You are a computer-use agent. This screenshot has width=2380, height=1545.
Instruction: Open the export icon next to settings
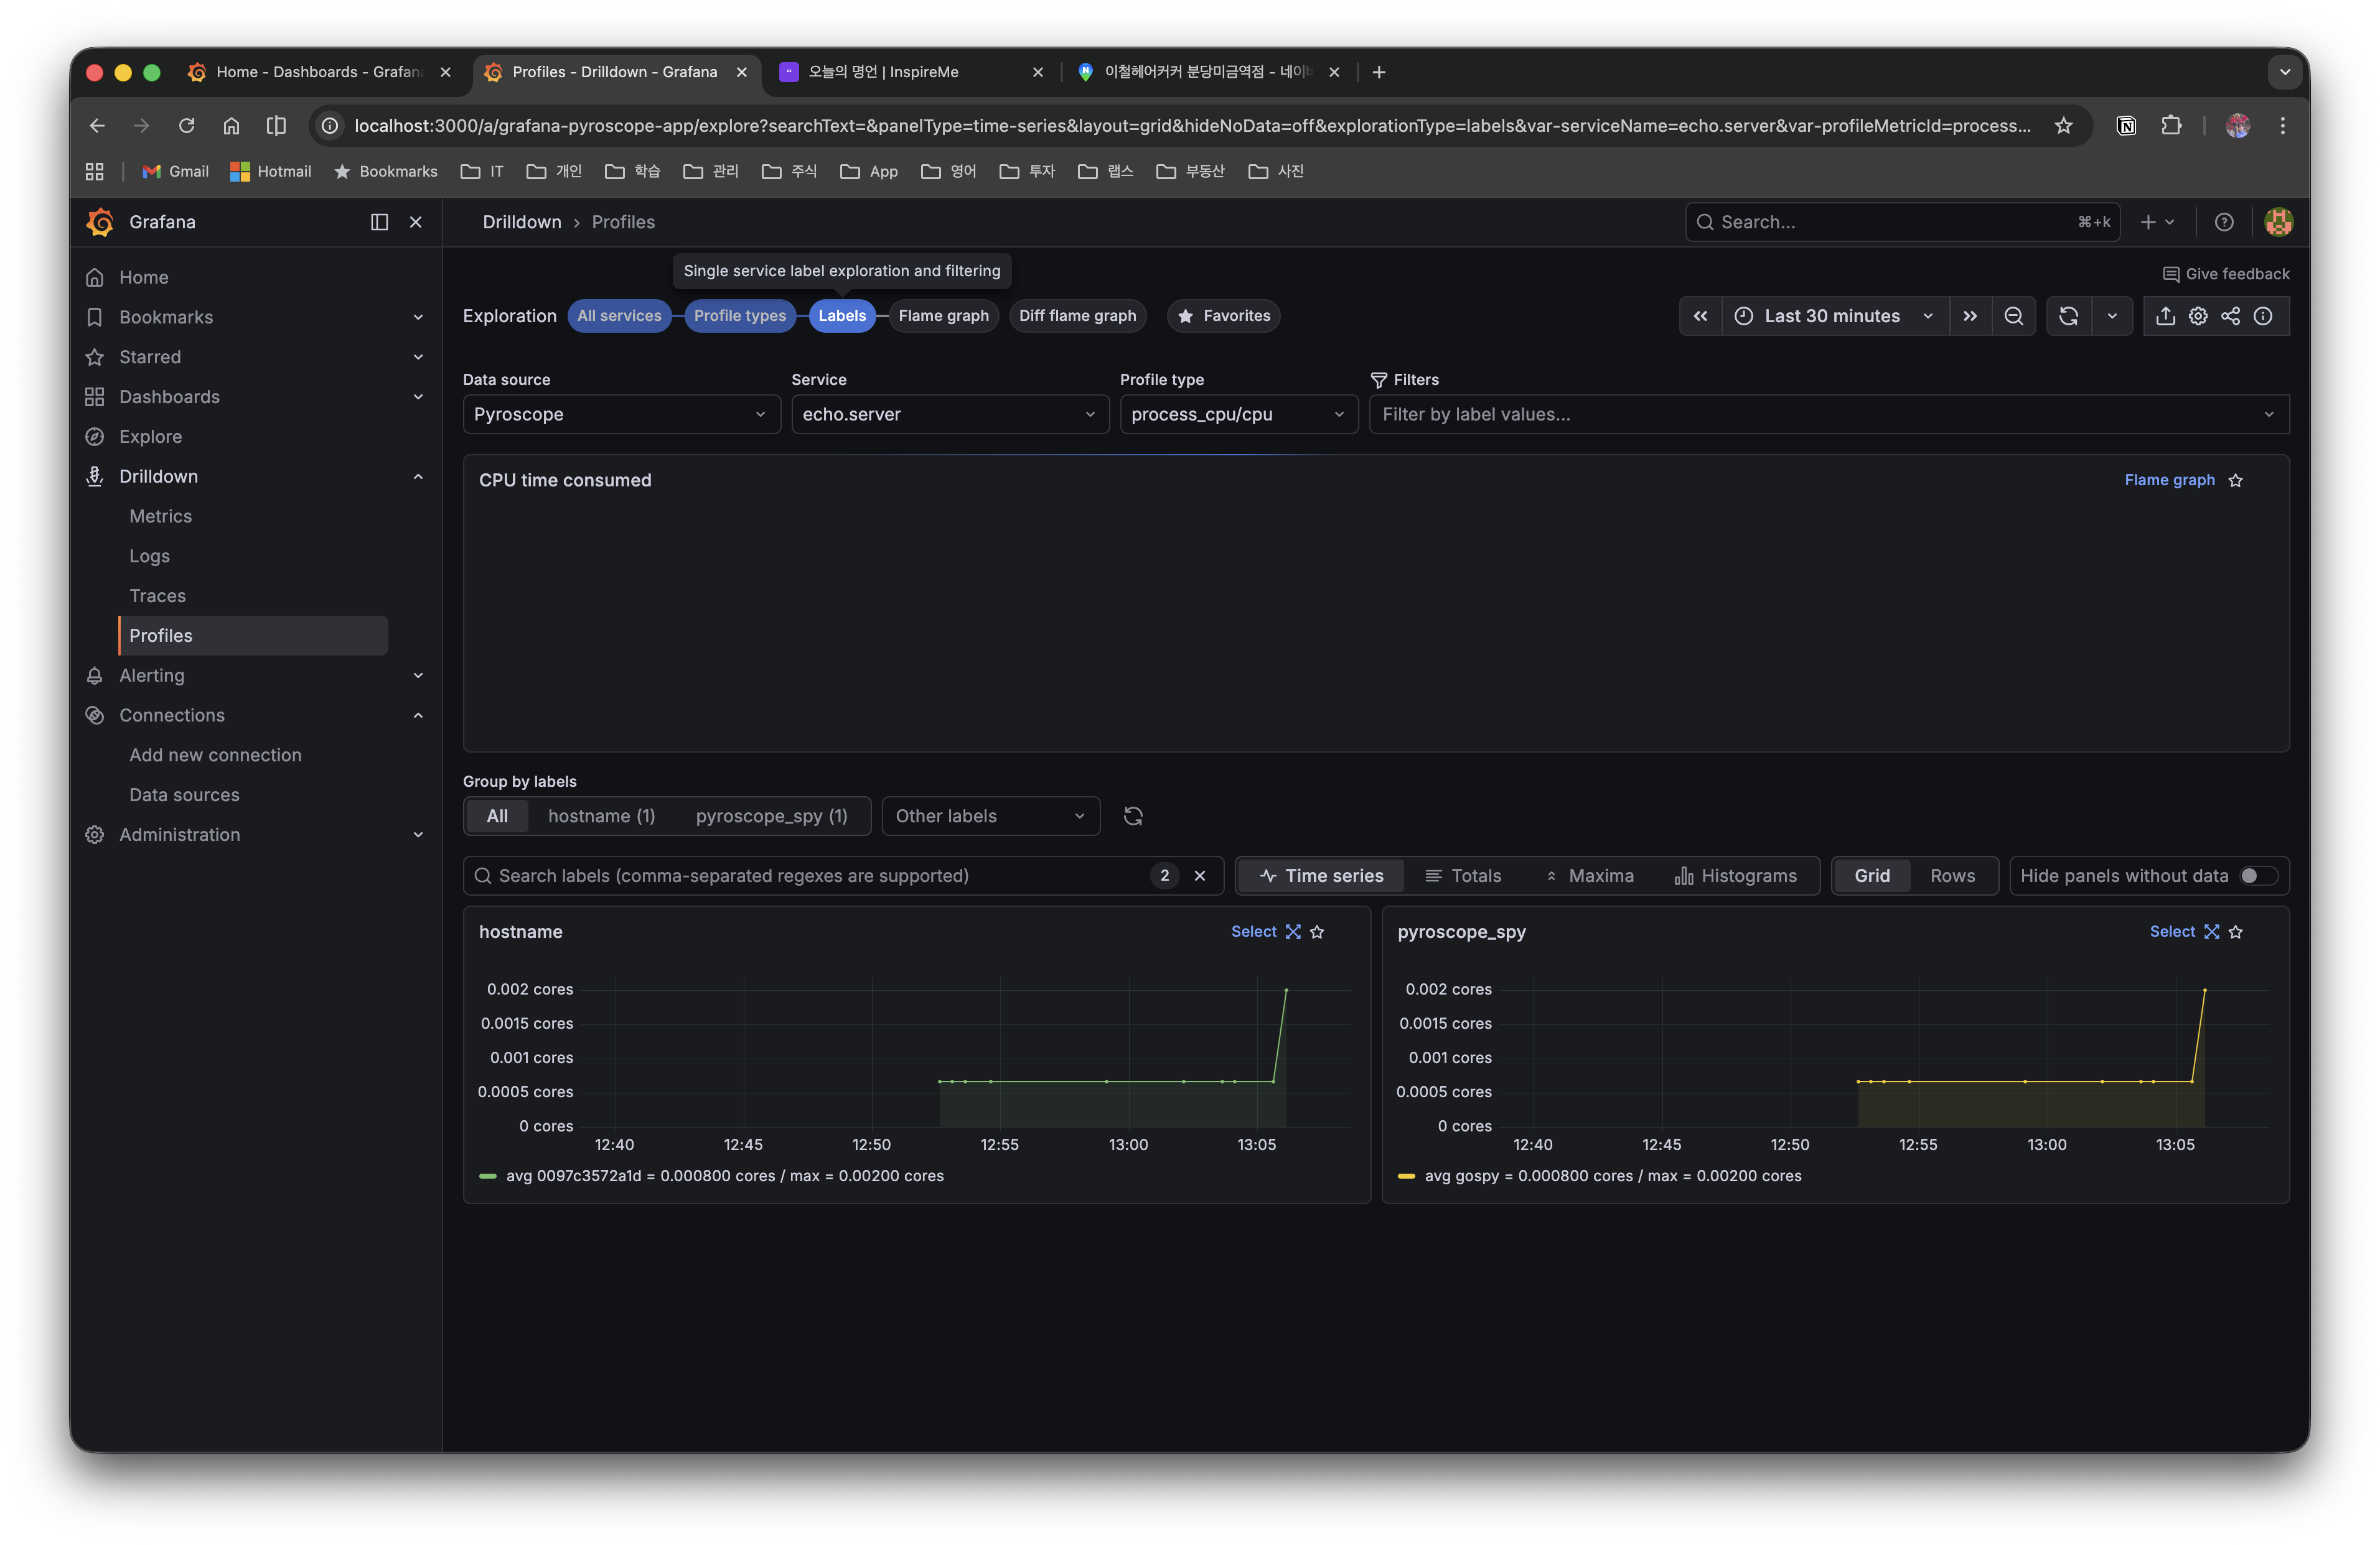pyautogui.click(x=2165, y=316)
